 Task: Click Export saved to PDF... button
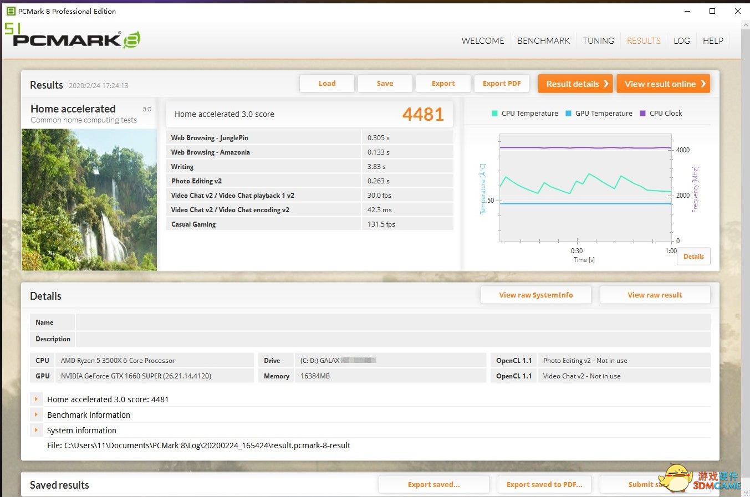[x=544, y=485]
